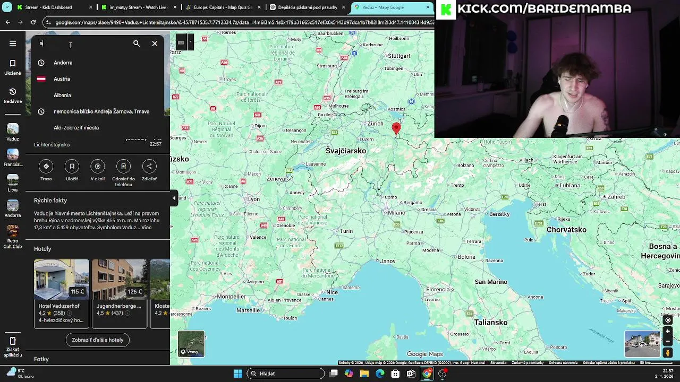This screenshot has height=382, width=680.
Task: Click the my location button on map
Action: point(668,320)
